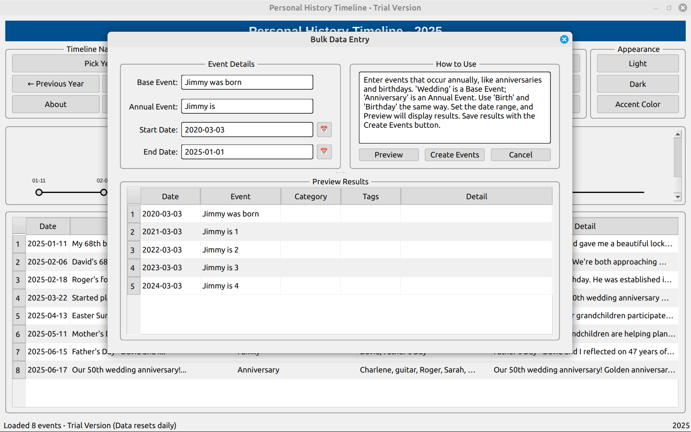Apply the Dark appearance theme

[x=637, y=84]
